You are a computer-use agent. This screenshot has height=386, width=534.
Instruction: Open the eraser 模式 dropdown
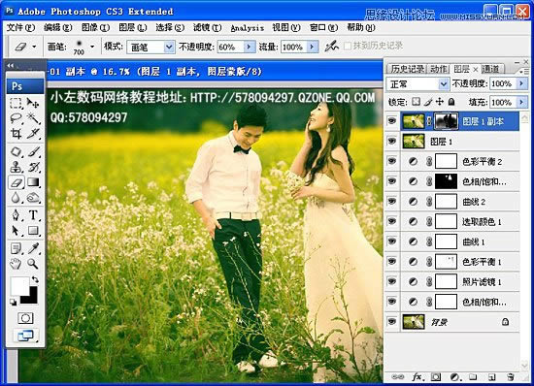coord(150,47)
